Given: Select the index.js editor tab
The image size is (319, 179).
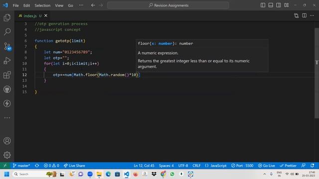Looking at the screenshot, I should click(30, 15).
